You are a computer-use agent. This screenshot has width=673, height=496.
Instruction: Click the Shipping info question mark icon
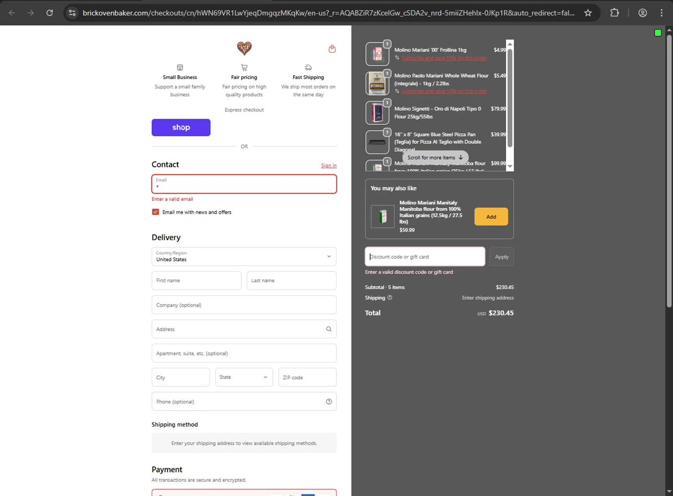389,298
